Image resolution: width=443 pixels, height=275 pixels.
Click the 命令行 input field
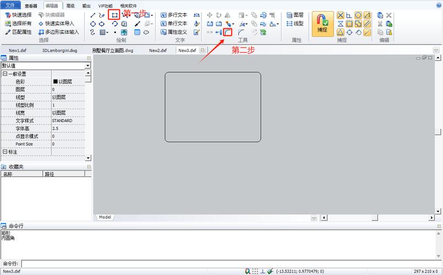click(231, 263)
